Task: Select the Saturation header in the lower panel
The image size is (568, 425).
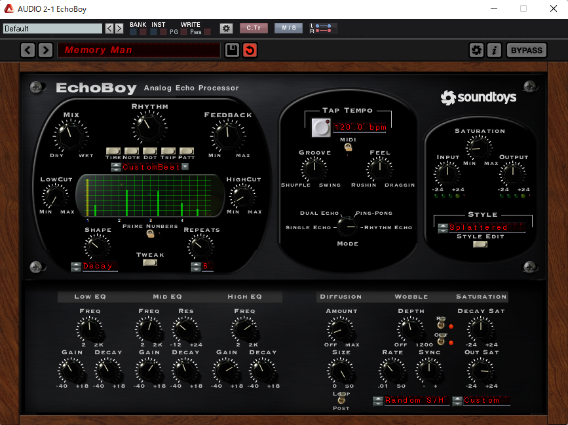Action: point(481,297)
